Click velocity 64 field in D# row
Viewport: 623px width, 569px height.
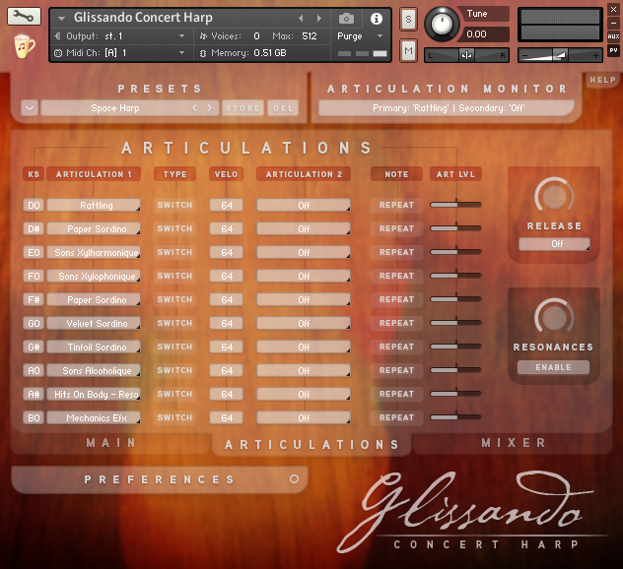(x=226, y=229)
